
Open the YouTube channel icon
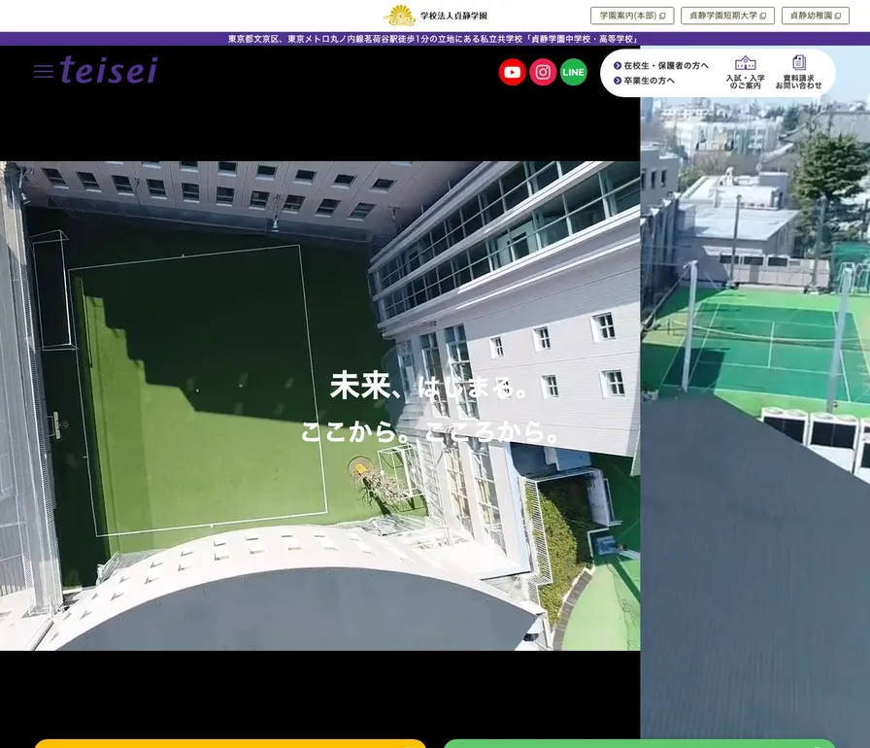pos(512,72)
